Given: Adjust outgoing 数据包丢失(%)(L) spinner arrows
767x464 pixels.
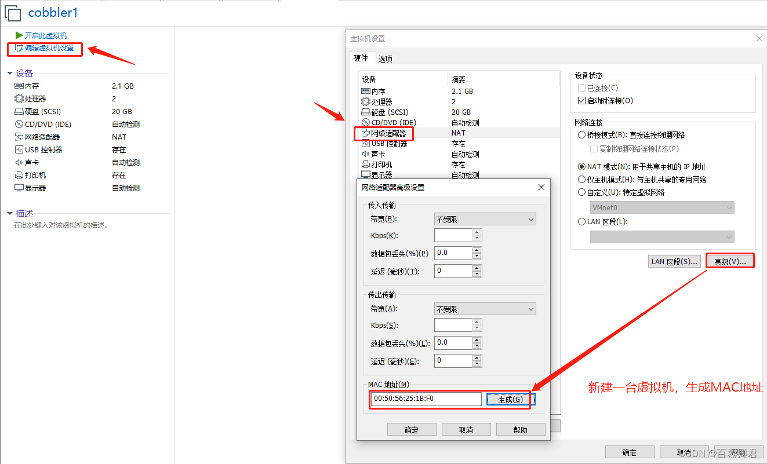Looking at the screenshot, I should click(x=477, y=342).
